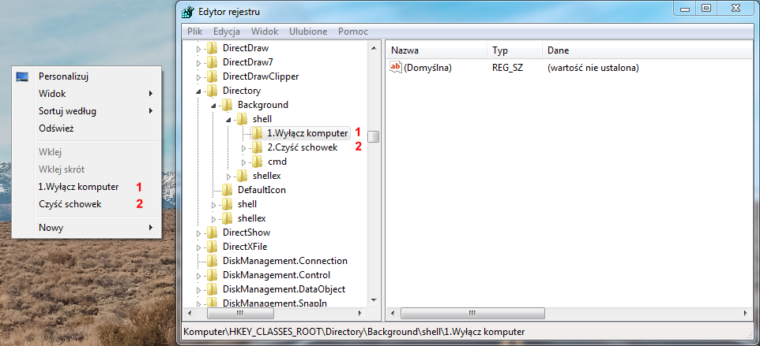Click DiskManagement.DataObject folder icon
Viewport: 760px width, 346px height.
[212, 289]
